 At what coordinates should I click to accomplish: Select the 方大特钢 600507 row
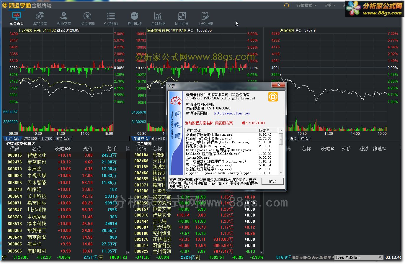pyautogui.click(x=195, y=227)
